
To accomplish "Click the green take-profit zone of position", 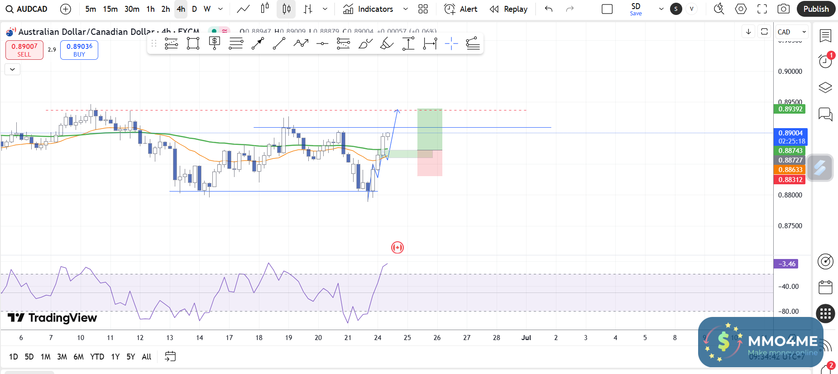I will pos(430,129).
